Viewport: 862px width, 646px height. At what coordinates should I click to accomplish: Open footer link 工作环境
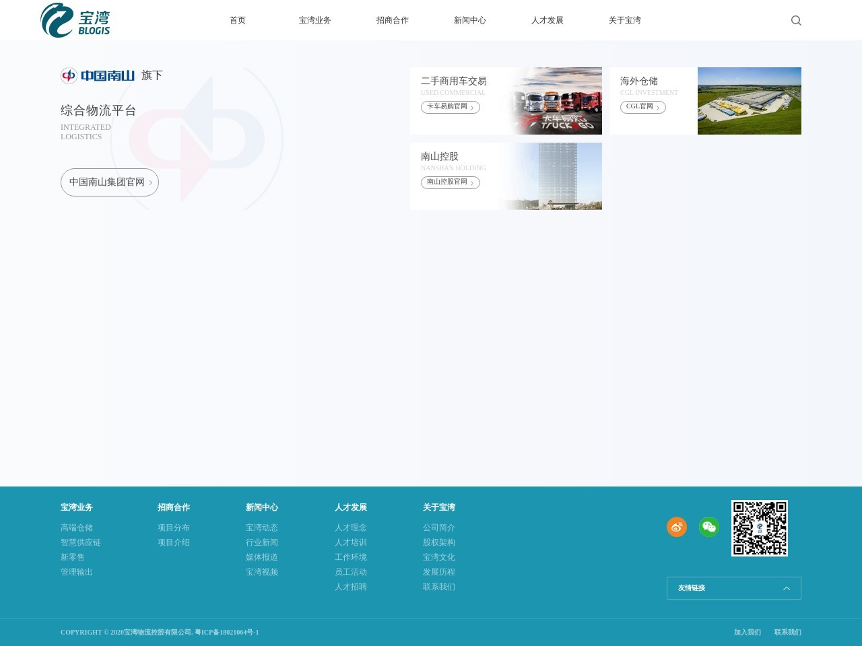pyautogui.click(x=351, y=557)
